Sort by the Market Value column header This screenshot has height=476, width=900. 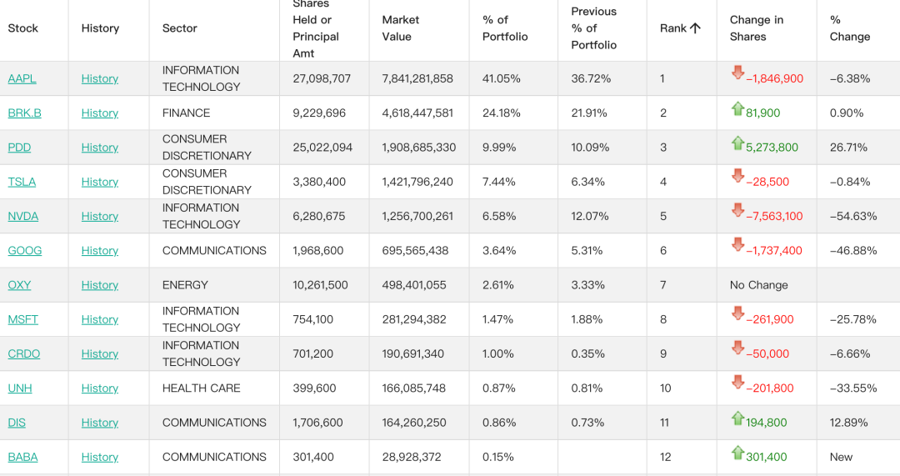401,28
